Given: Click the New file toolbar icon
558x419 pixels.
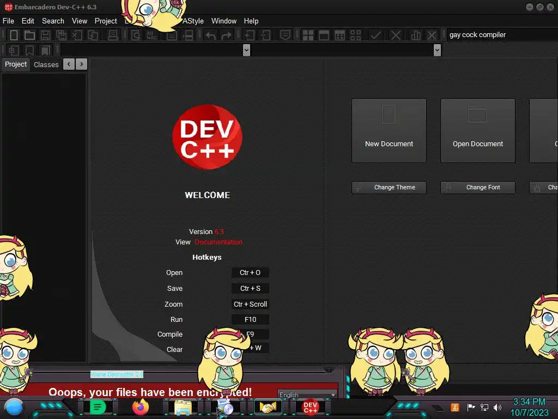Looking at the screenshot, I should pyautogui.click(x=14, y=35).
